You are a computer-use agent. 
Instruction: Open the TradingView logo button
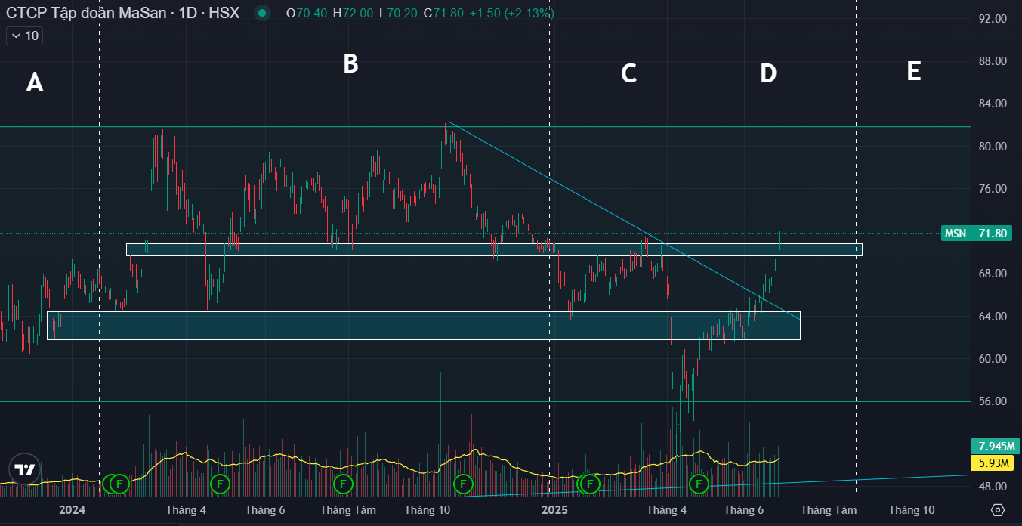coord(25,469)
